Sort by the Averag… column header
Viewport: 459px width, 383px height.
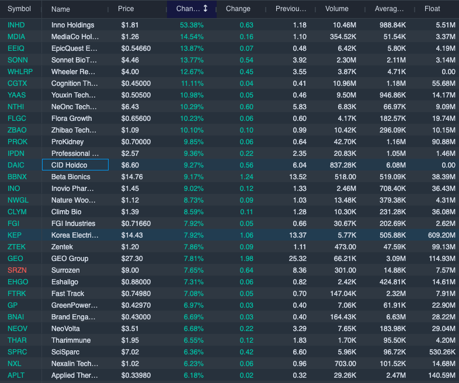click(x=389, y=9)
